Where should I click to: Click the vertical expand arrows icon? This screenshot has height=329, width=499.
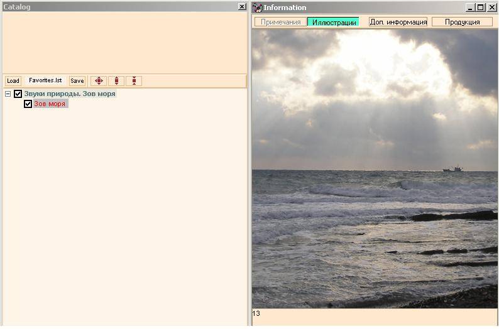coord(116,81)
